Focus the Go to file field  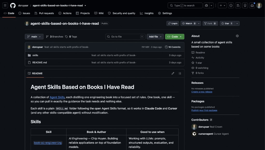point(125,37)
